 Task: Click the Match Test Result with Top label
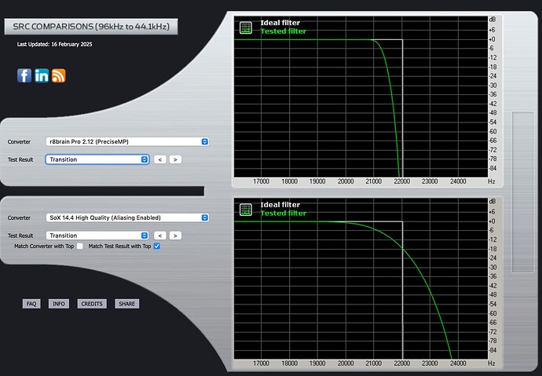point(119,246)
